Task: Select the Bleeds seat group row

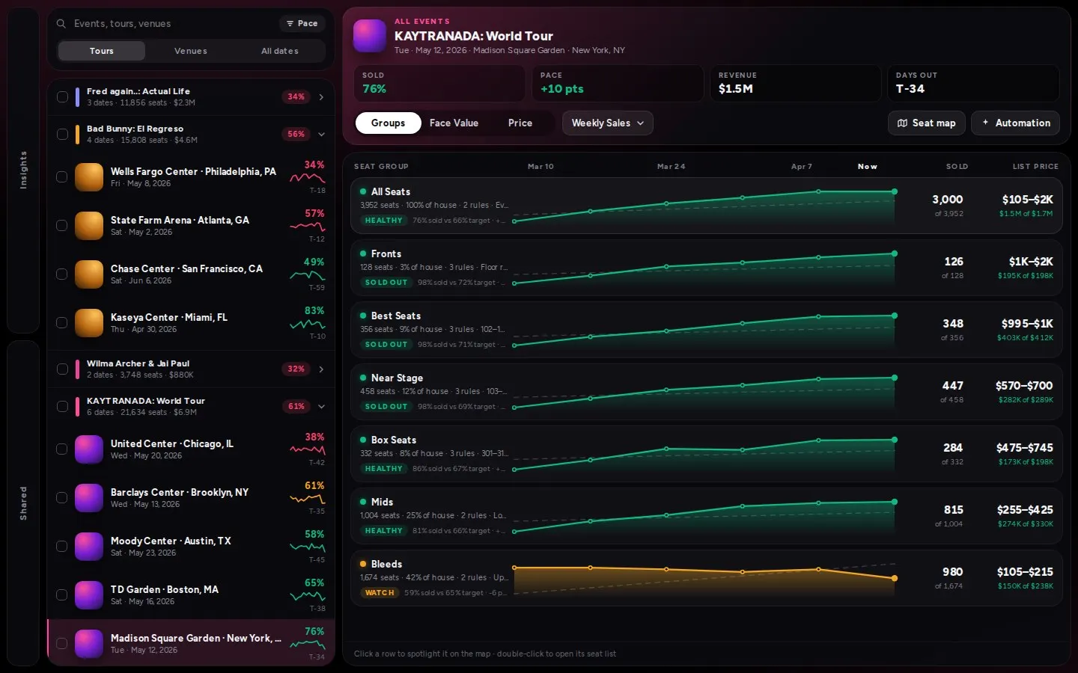Action: tap(707, 578)
